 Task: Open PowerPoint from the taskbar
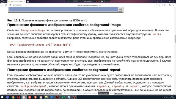[35, 97]
